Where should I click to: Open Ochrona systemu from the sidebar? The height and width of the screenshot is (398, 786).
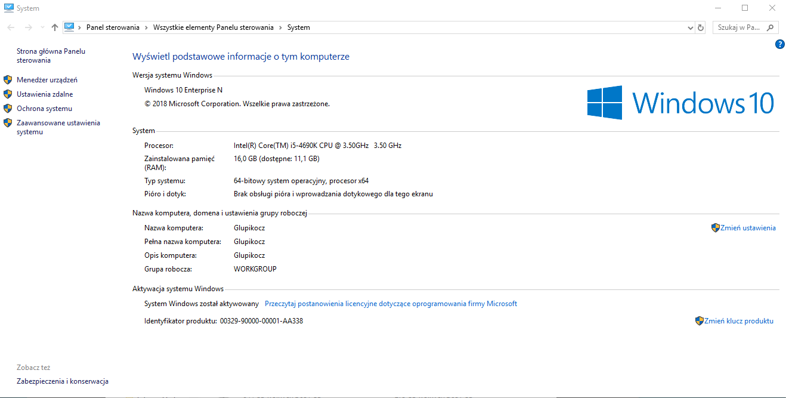coord(44,109)
